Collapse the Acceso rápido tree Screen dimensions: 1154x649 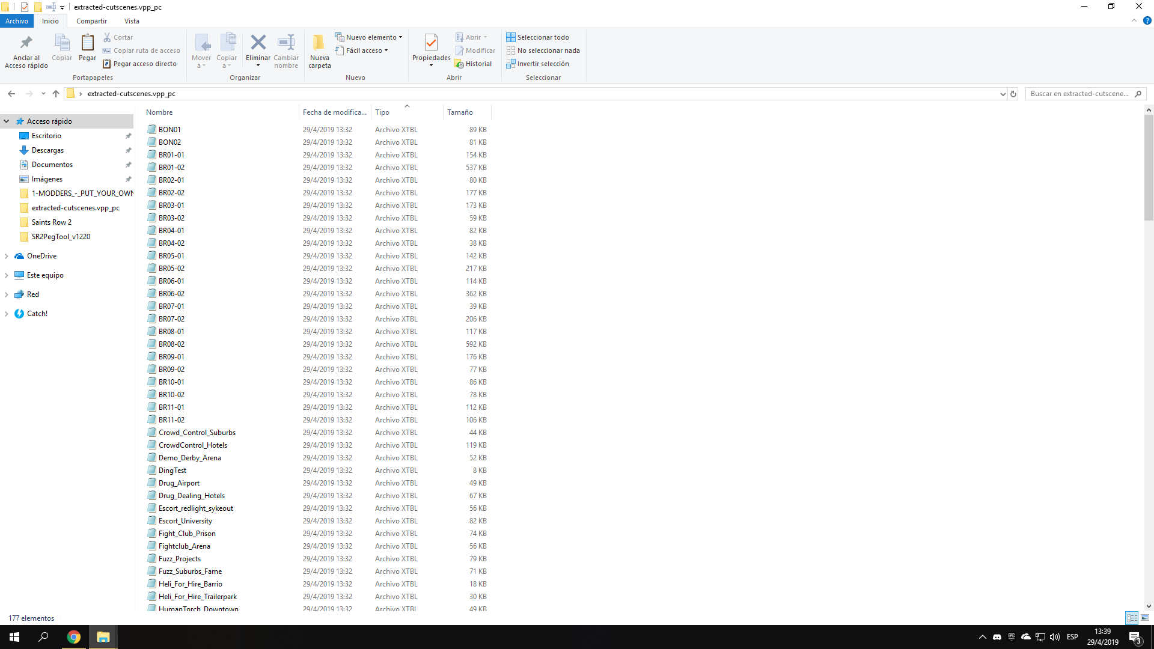[x=7, y=121]
